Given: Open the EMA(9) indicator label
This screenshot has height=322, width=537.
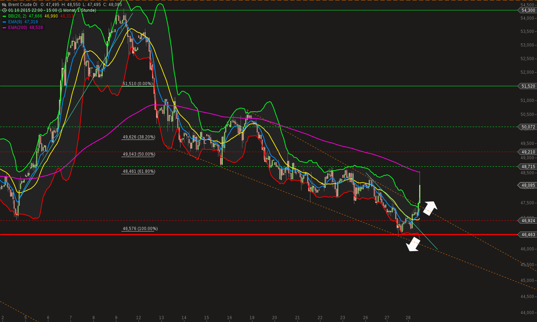Looking at the screenshot, I should pos(15,22).
